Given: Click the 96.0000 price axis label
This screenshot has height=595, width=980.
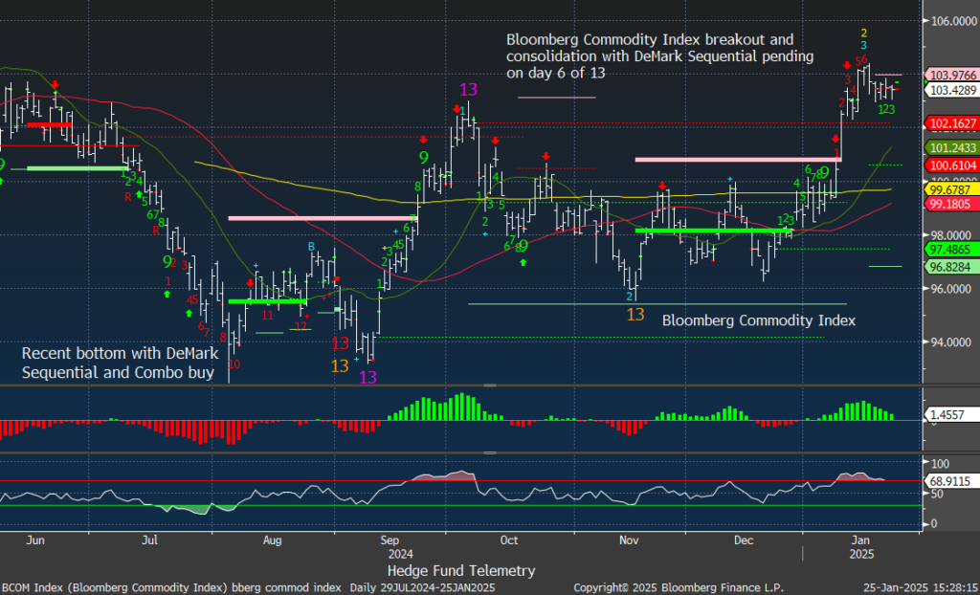Looking at the screenshot, I should (953, 289).
